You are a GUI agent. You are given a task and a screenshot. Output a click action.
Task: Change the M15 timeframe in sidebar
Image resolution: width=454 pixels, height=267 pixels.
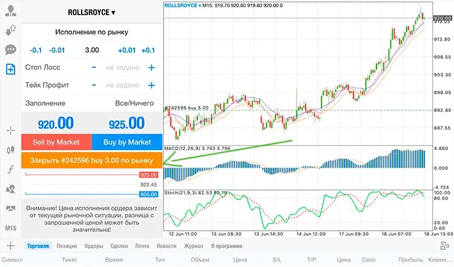click(x=11, y=228)
